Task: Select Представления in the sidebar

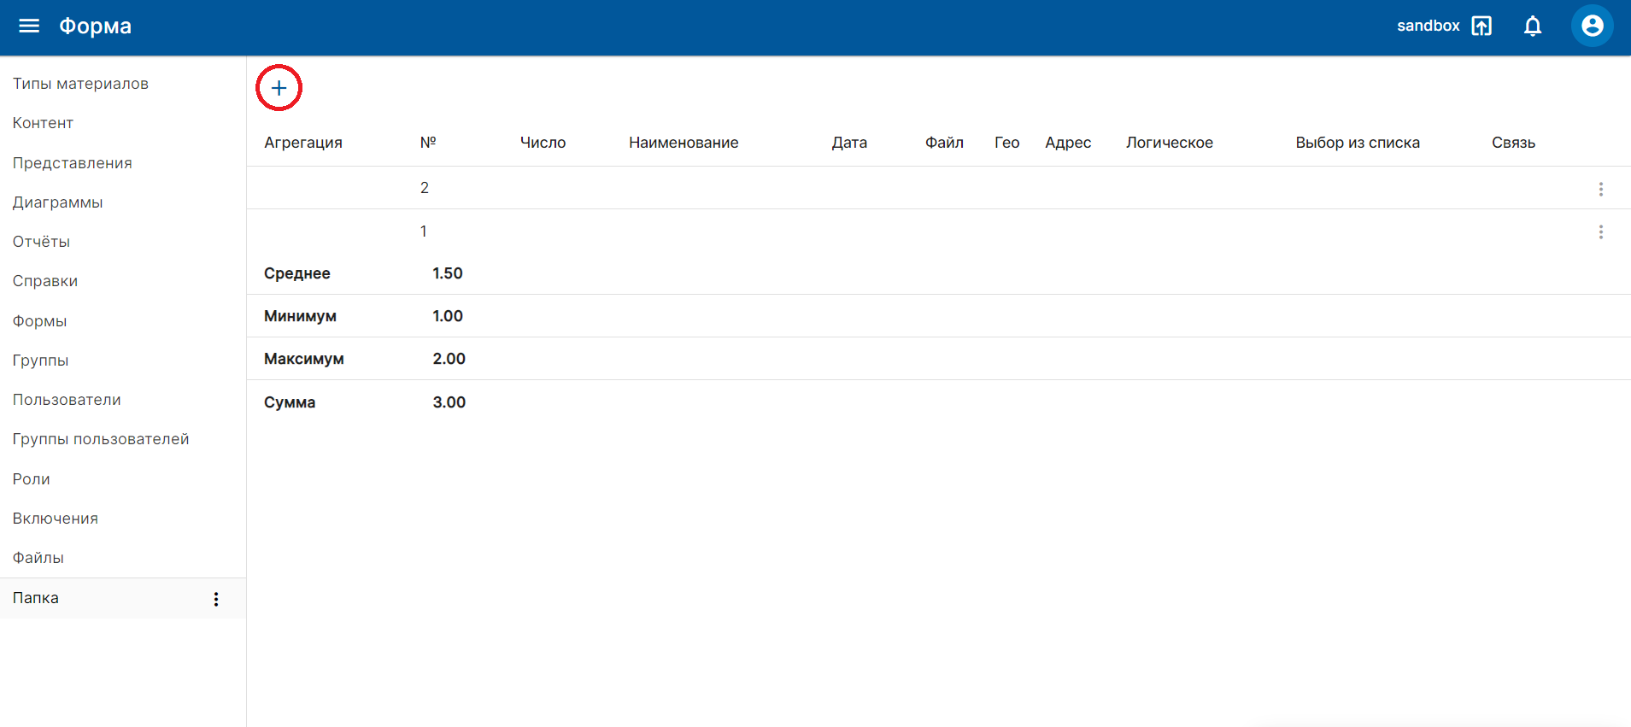Action: tap(72, 163)
